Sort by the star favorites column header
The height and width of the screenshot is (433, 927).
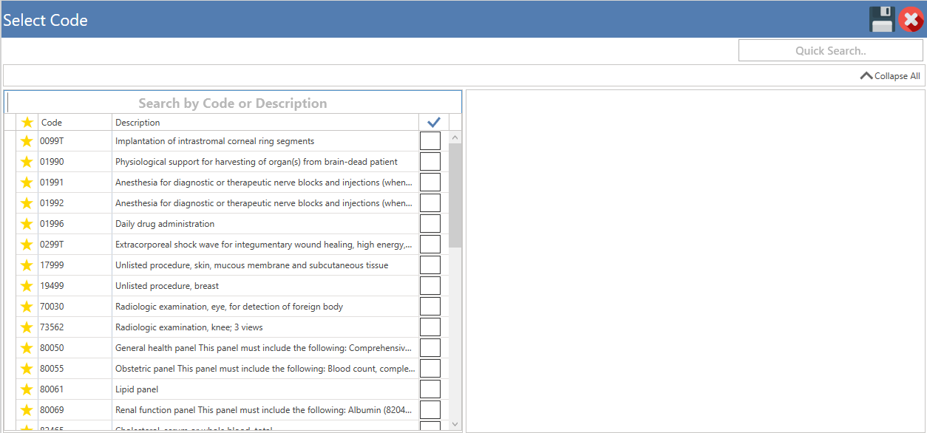pos(27,122)
